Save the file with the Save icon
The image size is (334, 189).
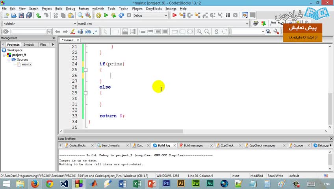[x=21, y=15]
